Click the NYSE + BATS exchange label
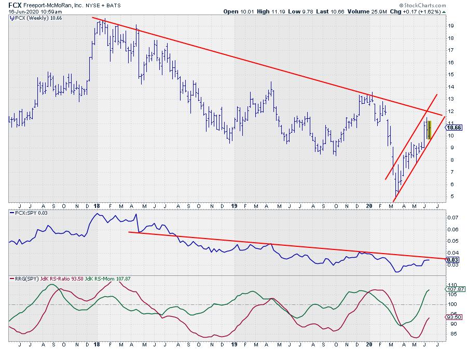The height and width of the screenshot is (349, 467). [x=103, y=5]
